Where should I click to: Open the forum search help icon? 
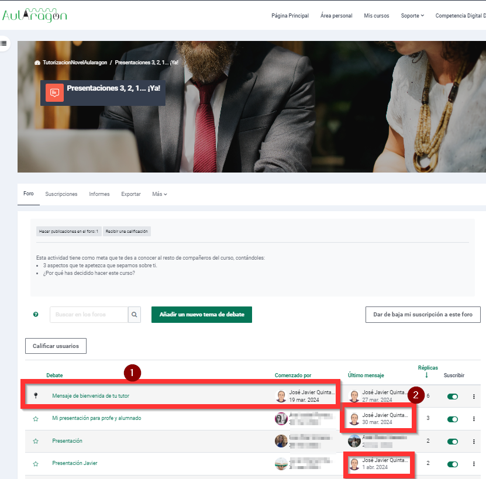[36, 315]
